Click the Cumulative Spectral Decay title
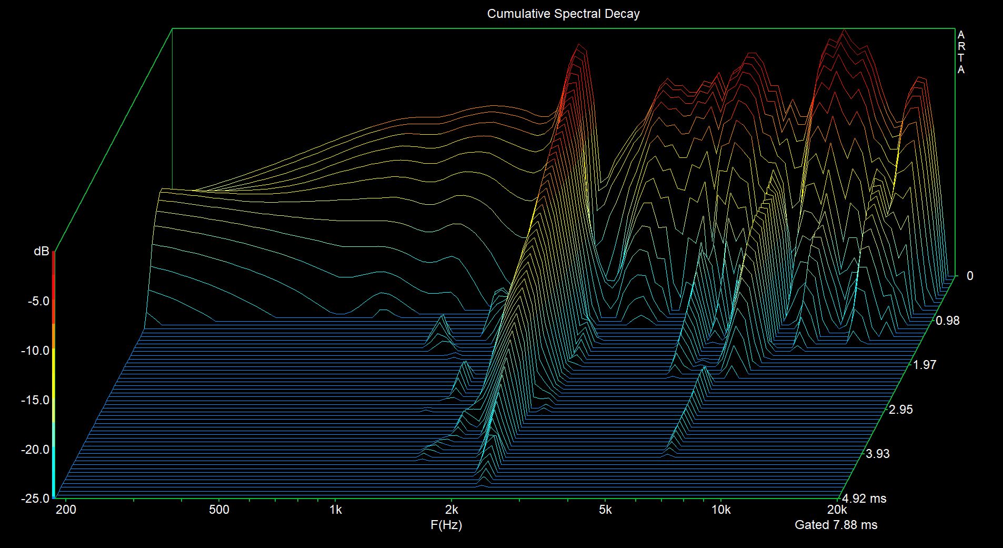This screenshot has width=1003, height=548. [563, 14]
